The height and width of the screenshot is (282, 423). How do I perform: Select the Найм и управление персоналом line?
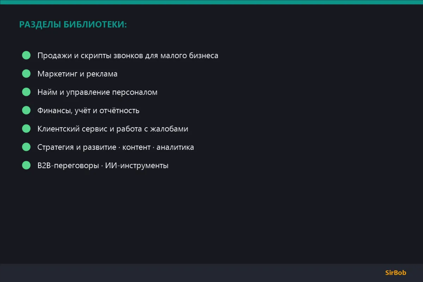pyautogui.click(x=97, y=92)
